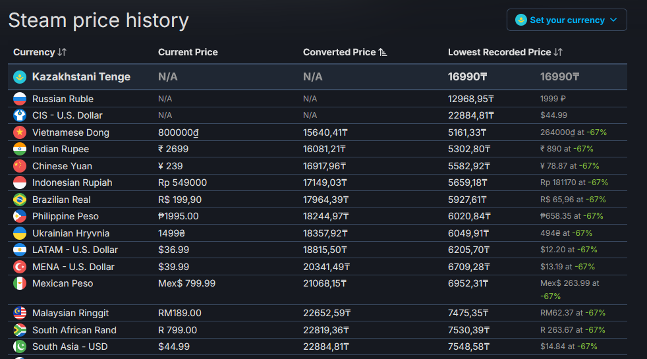The height and width of the screenshot is (359, 647).
Task: Select the South African Rand currency name
Action: [x=74, y=330]
